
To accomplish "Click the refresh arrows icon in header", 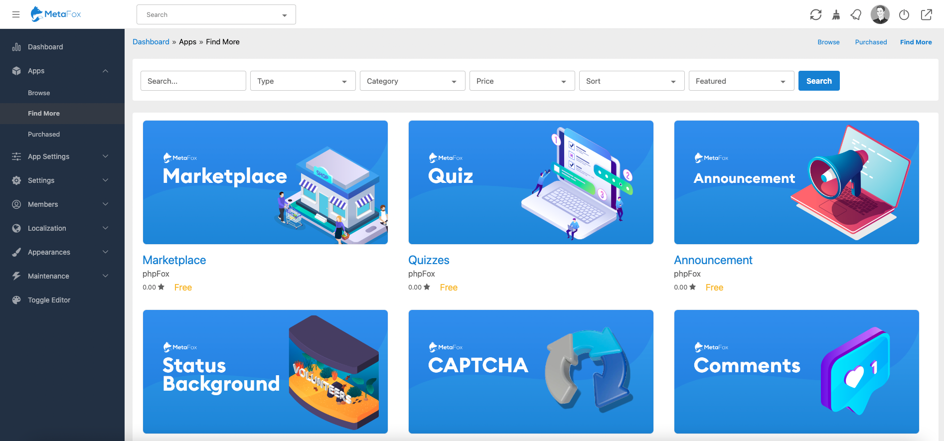I will (x=816, y=15).
